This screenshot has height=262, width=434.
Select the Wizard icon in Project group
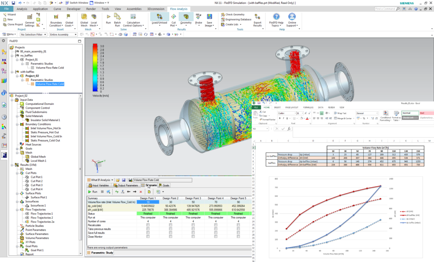(x=6, y=14)
